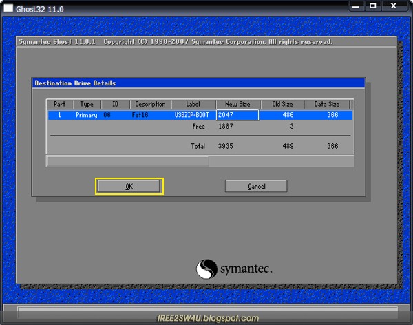Select the USBZIP-BOOT partition label

[x=192, y=115]
